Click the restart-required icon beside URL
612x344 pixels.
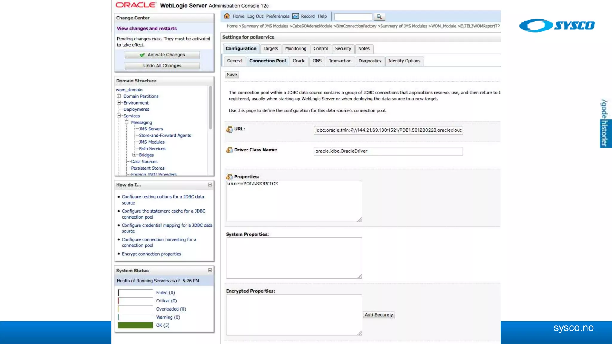click(229, 129)
